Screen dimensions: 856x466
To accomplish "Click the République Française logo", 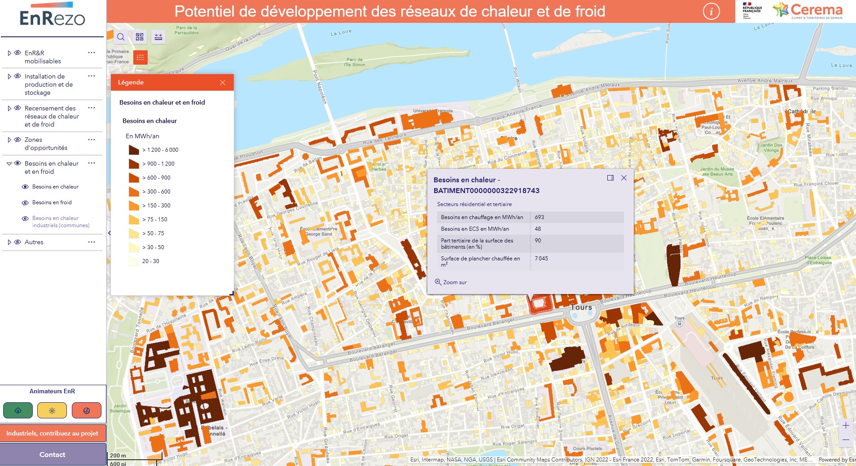I will click(752, 11).
